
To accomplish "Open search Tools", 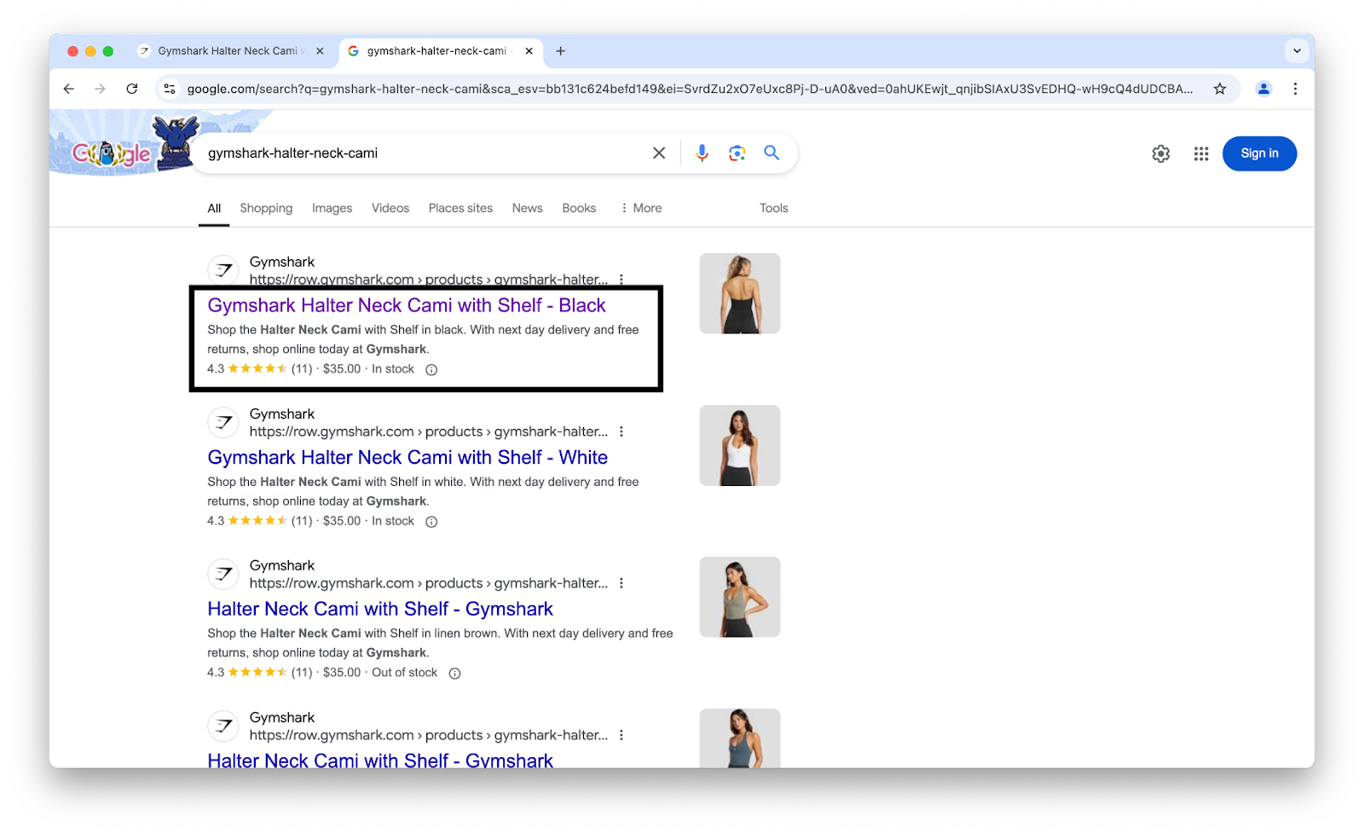I will click(774, 208).
